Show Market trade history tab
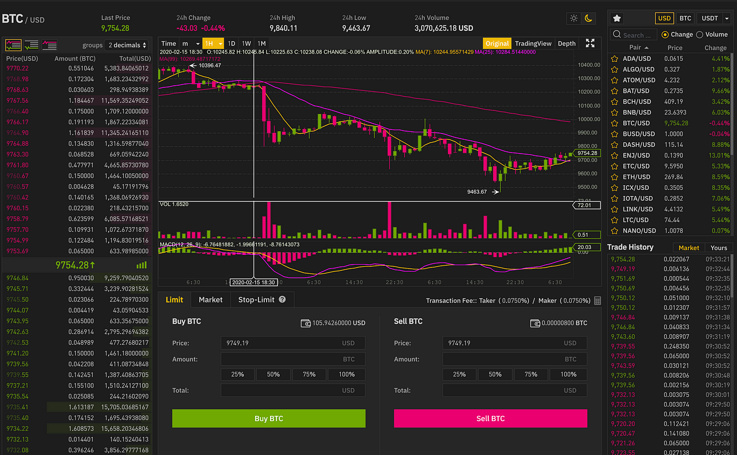Screen dimensions: 737x455 click(x=689, y=248)
